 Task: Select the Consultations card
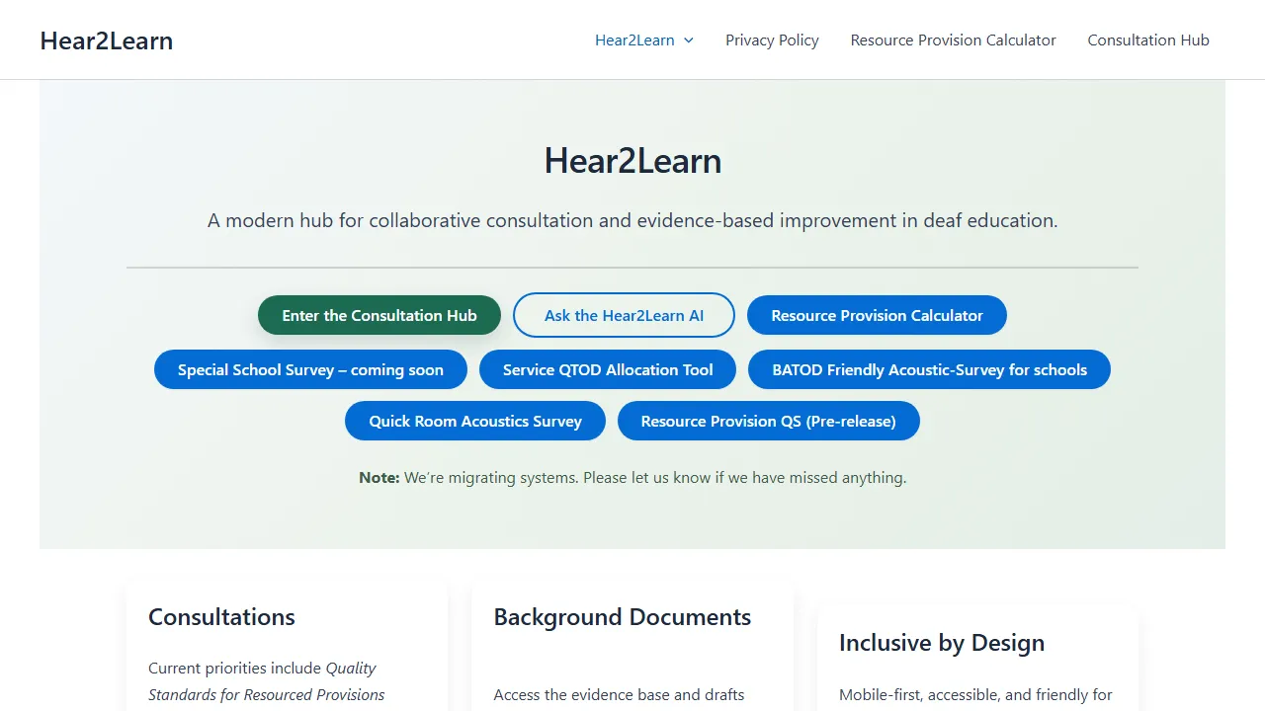click(221, 617)
